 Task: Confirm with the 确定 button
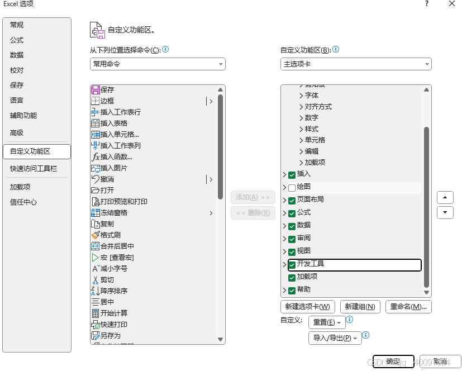point(393,362)
